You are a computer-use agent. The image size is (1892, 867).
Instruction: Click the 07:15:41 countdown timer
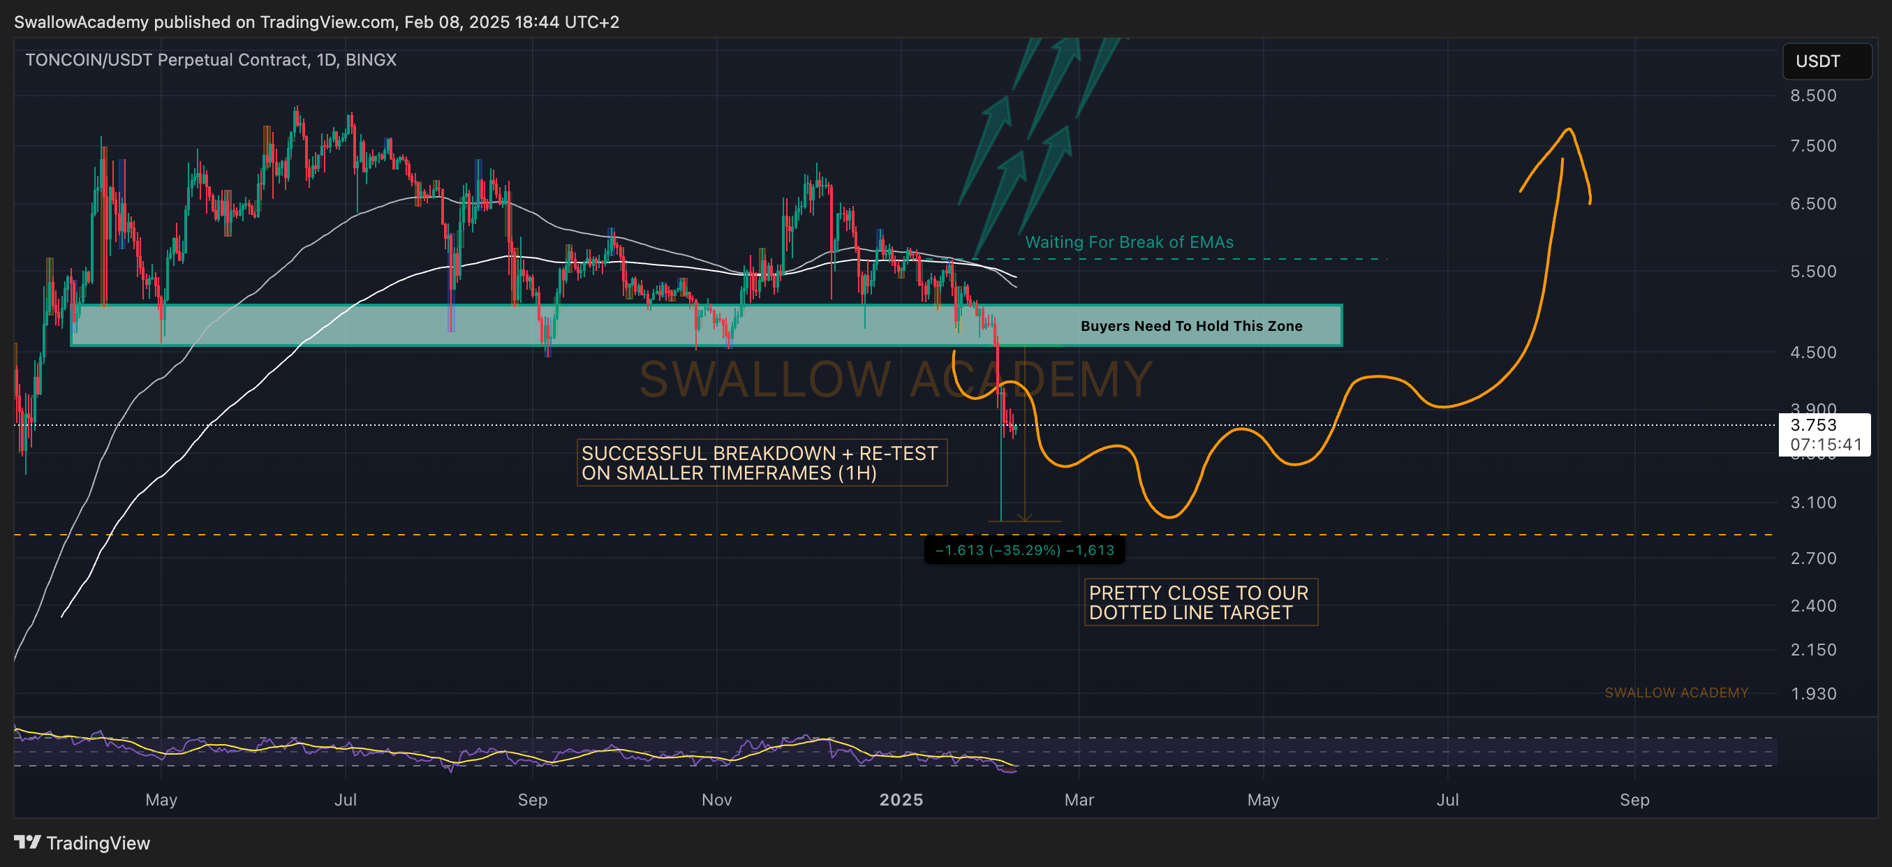coord(1826,444)
